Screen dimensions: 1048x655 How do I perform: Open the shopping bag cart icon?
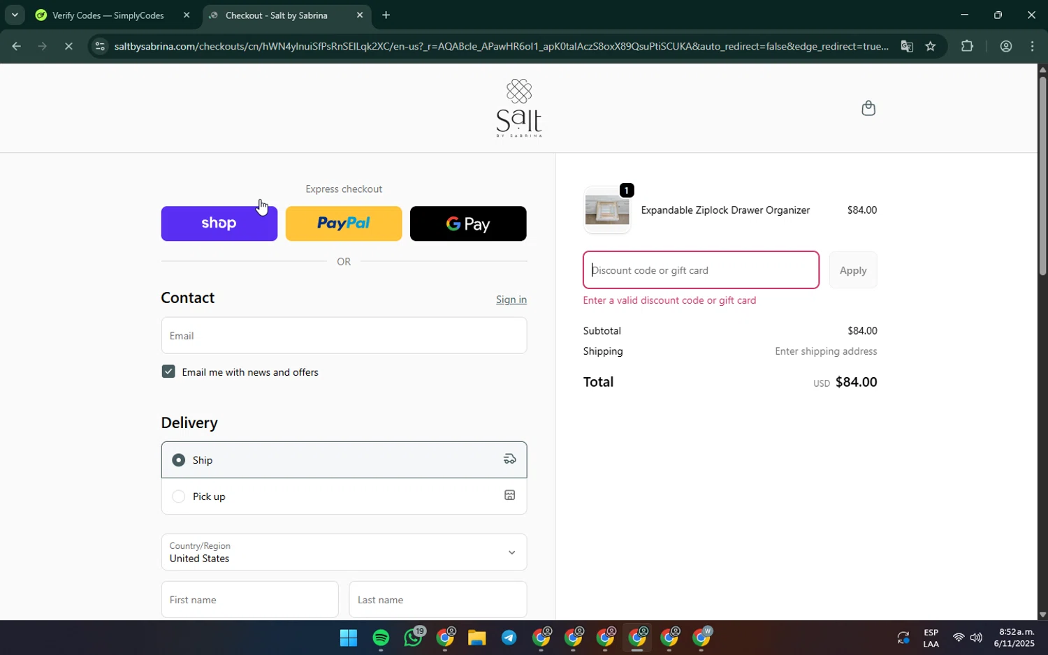click(x=868, y=108)
